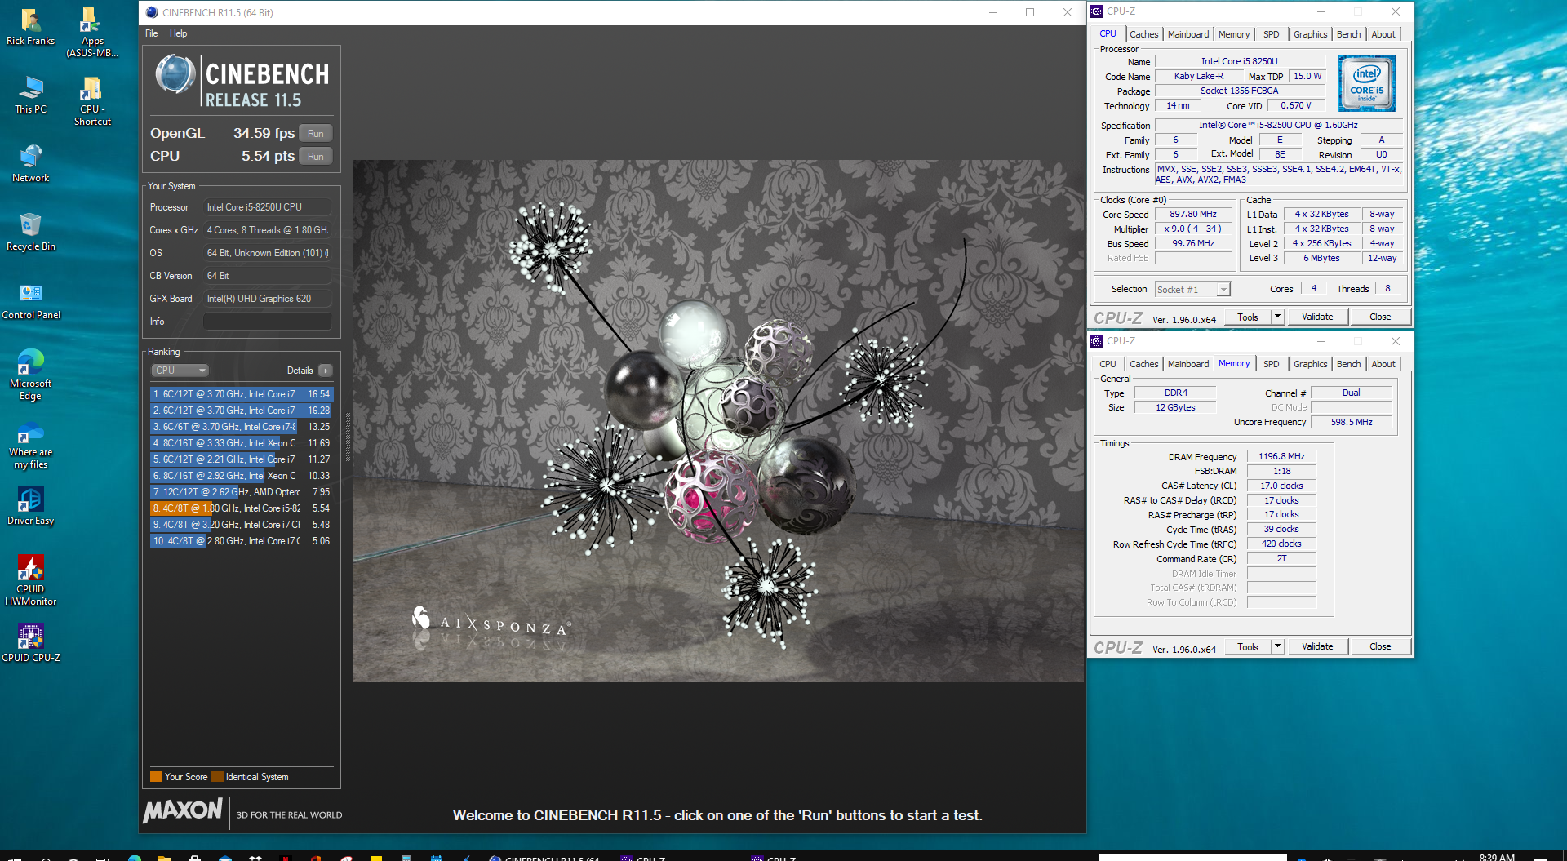Click the DRAM Frequency value 1196.8 MHz

coord(1281,457)
